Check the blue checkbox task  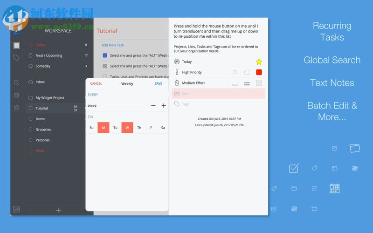105,55
